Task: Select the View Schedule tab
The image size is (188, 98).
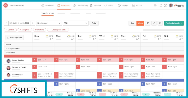Action: [x=48, y=13]
